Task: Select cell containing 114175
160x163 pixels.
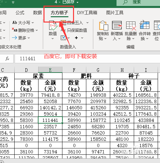Action: pyautogui.click(x=50, y=139)
